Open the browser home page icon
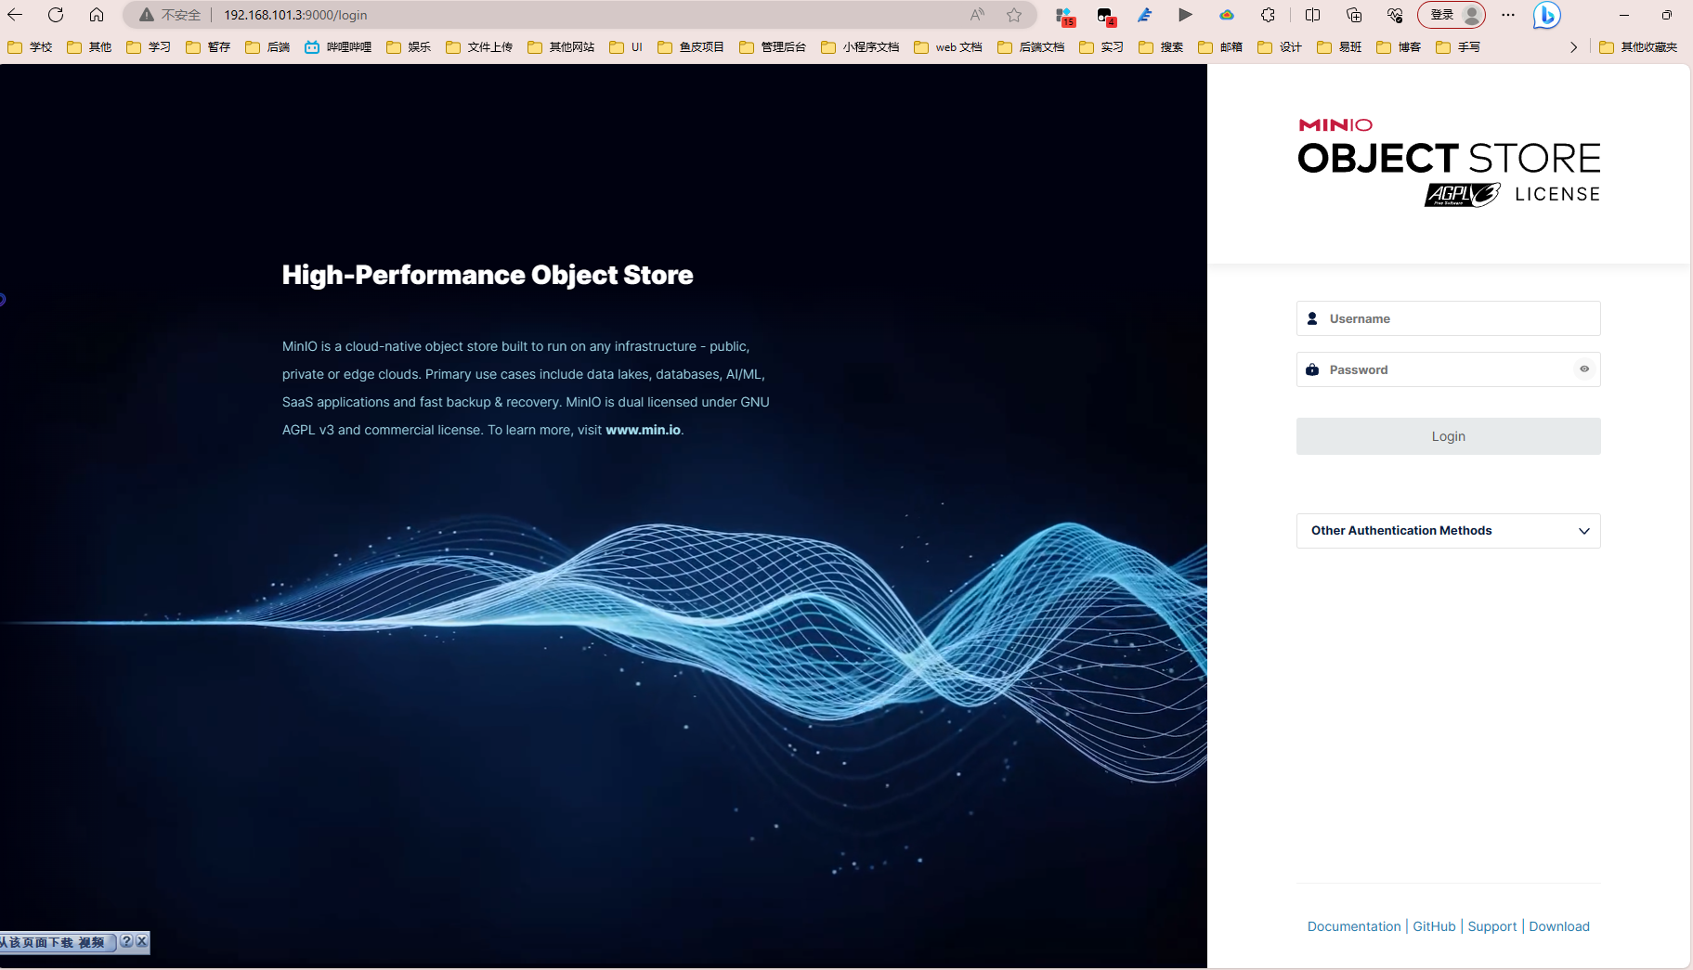 pos(97,15)
